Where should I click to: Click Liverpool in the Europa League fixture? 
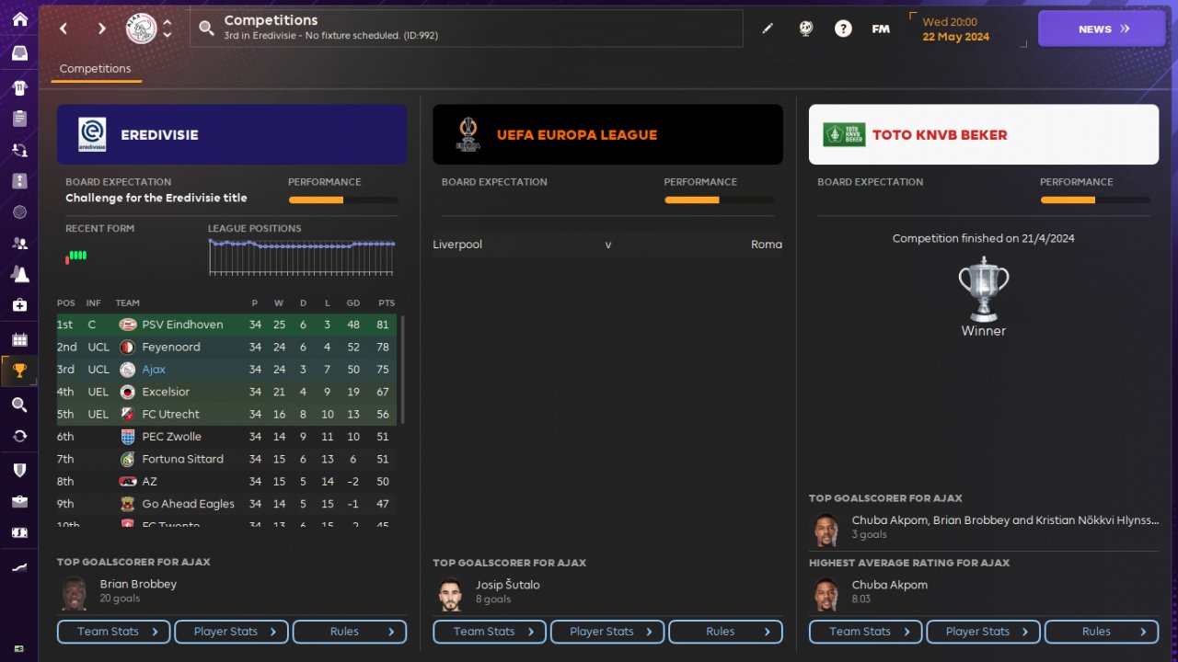457,245
